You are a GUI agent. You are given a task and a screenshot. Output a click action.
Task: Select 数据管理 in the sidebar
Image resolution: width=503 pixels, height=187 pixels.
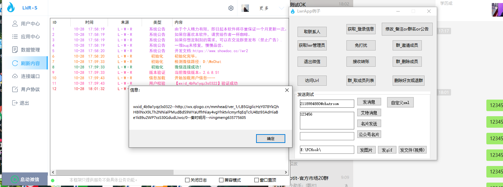(26, 50)
